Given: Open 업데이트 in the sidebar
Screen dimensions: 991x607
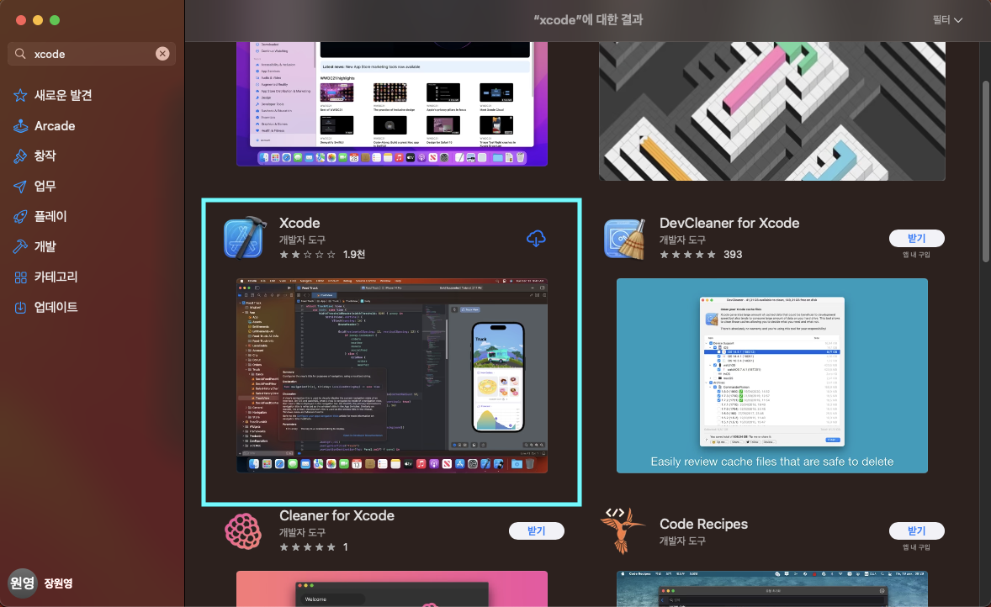Looking at the screenshot, I should click(x=56, y=307).
